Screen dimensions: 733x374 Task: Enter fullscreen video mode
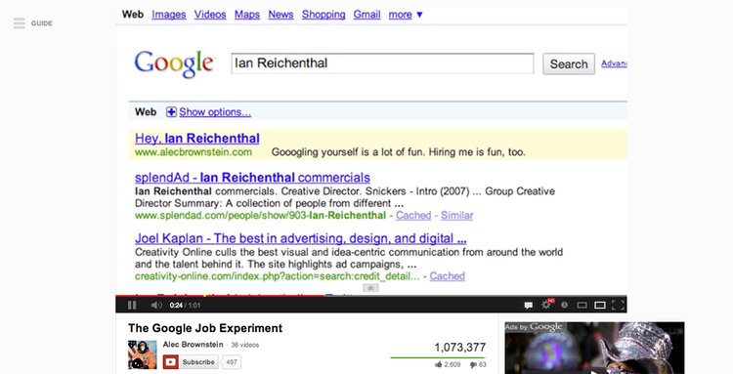tap(618, 306)
